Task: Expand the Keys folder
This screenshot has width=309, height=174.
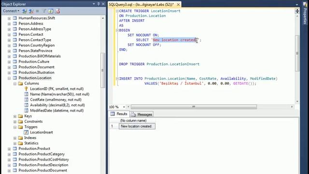Action: coord(15,116)
